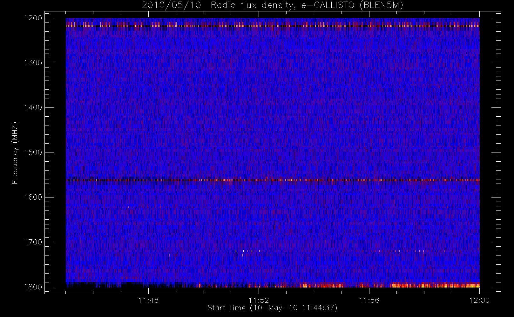Select the 1200 frequency tick label

(33, 18)
